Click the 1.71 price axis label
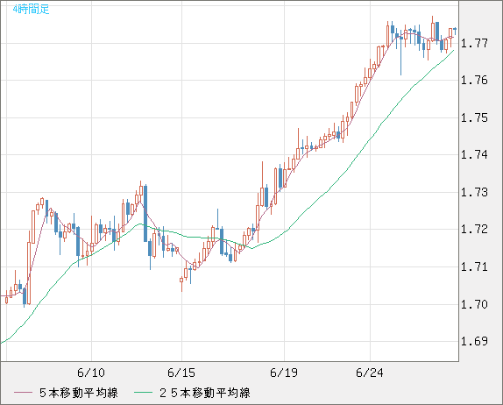This screenshot has height=405, width=503. (474, 266)
